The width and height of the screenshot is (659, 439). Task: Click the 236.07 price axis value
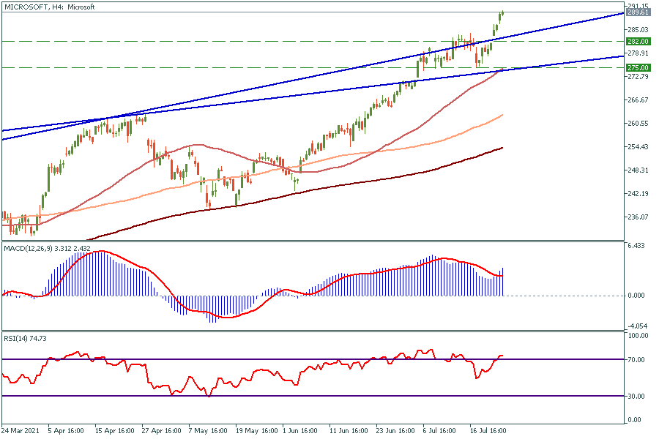click(x=638, y=217)
